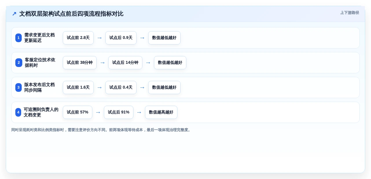This screenshot has height=179, width=371.
Task: Click the arrow after 试点前 1.6天
Action: (x=100, y=87)
